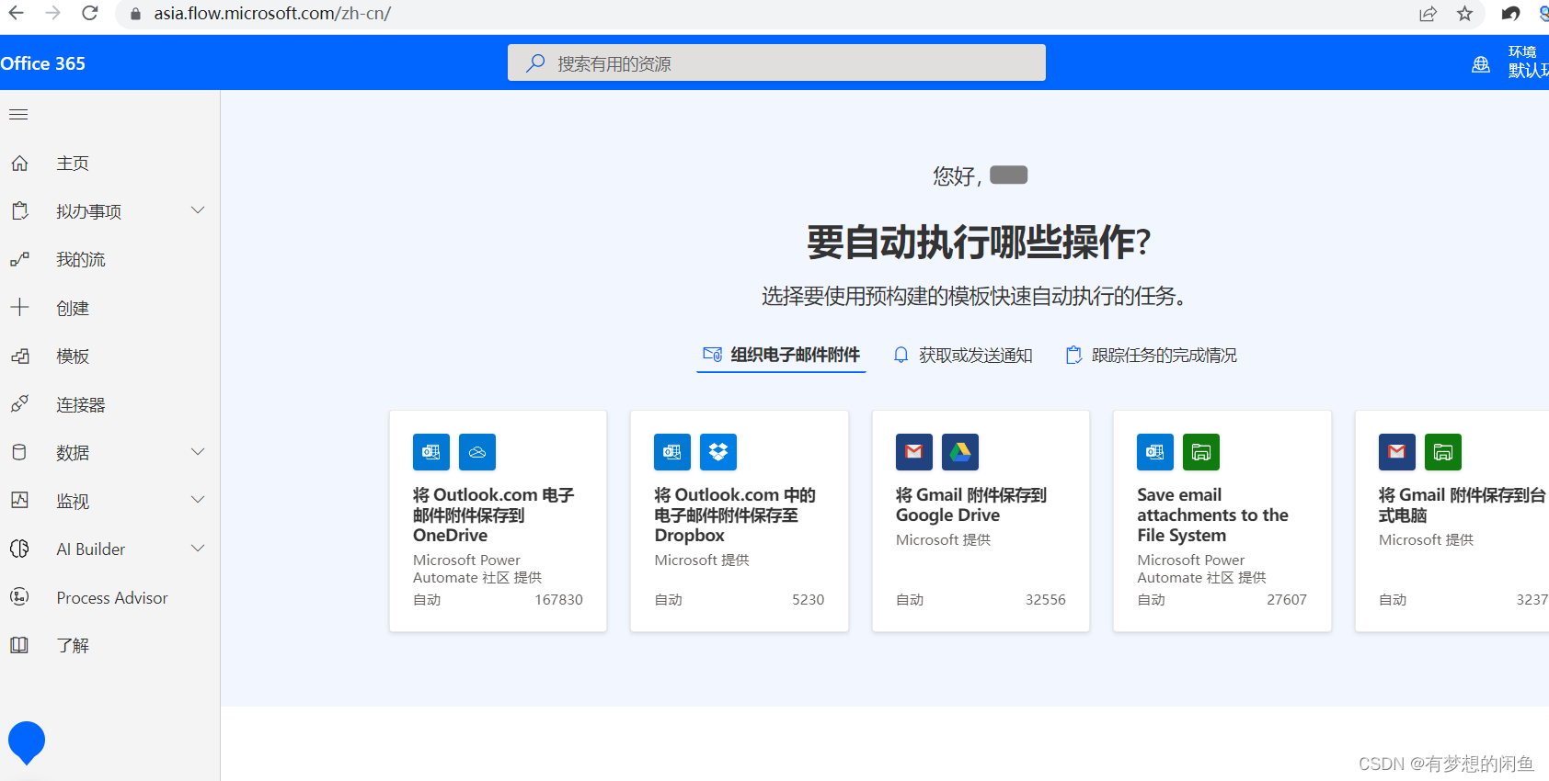Open 连接器 in sidebar
Image resolution: width=1549 pixels, height=781 pixels.
[x=81, y=405]
